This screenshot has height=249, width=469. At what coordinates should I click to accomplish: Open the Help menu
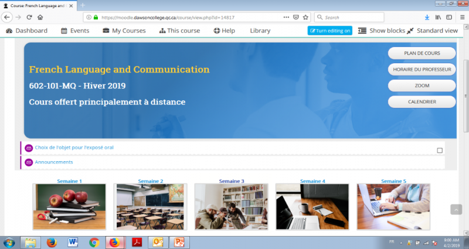[225, 30]
